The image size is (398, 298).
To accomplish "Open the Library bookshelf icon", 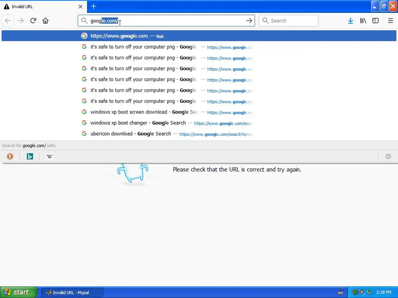I will pos(363,21).
